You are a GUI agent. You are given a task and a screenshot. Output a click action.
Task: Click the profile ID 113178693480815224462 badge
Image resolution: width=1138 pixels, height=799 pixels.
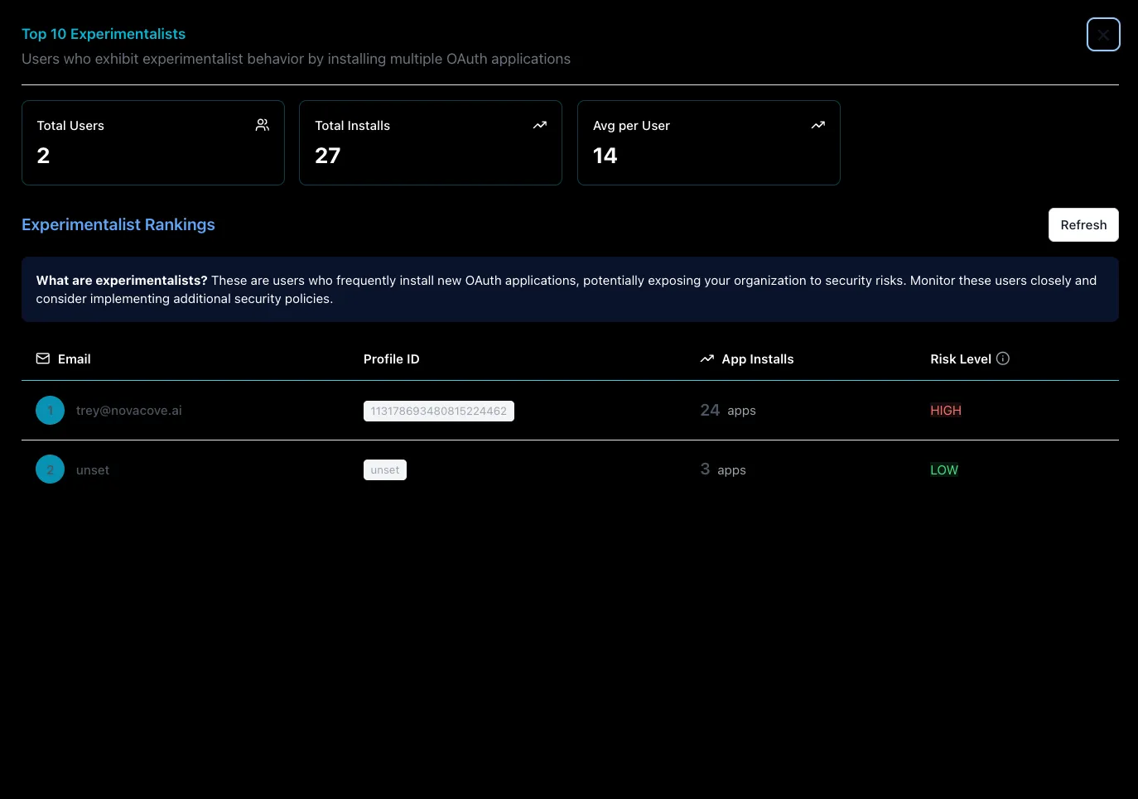(x=438, y=412)
